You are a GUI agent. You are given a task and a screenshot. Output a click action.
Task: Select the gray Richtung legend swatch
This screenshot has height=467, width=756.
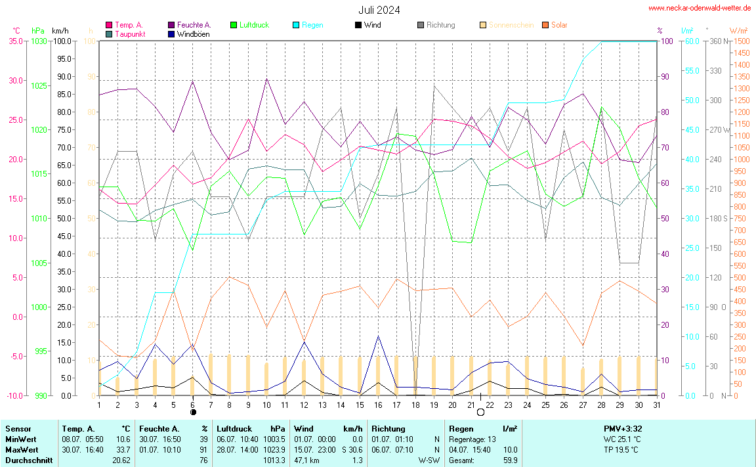[420, 25]
